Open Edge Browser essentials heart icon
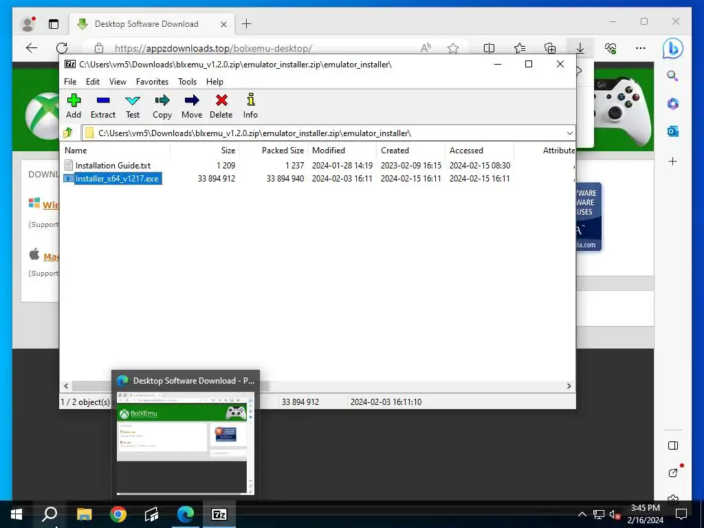 (610, 48)
